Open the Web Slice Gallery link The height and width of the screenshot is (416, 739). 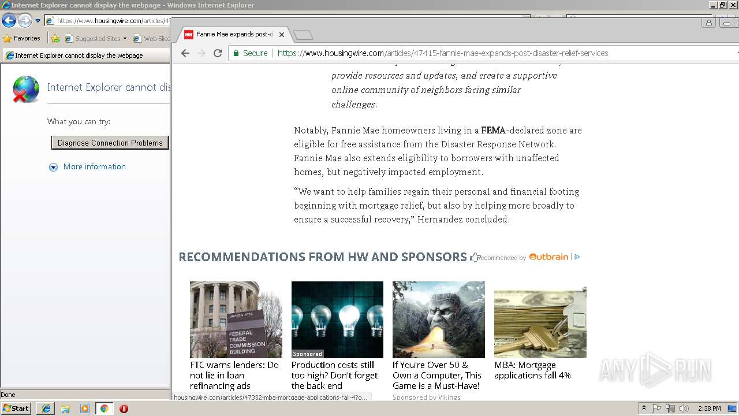(151, 39)
